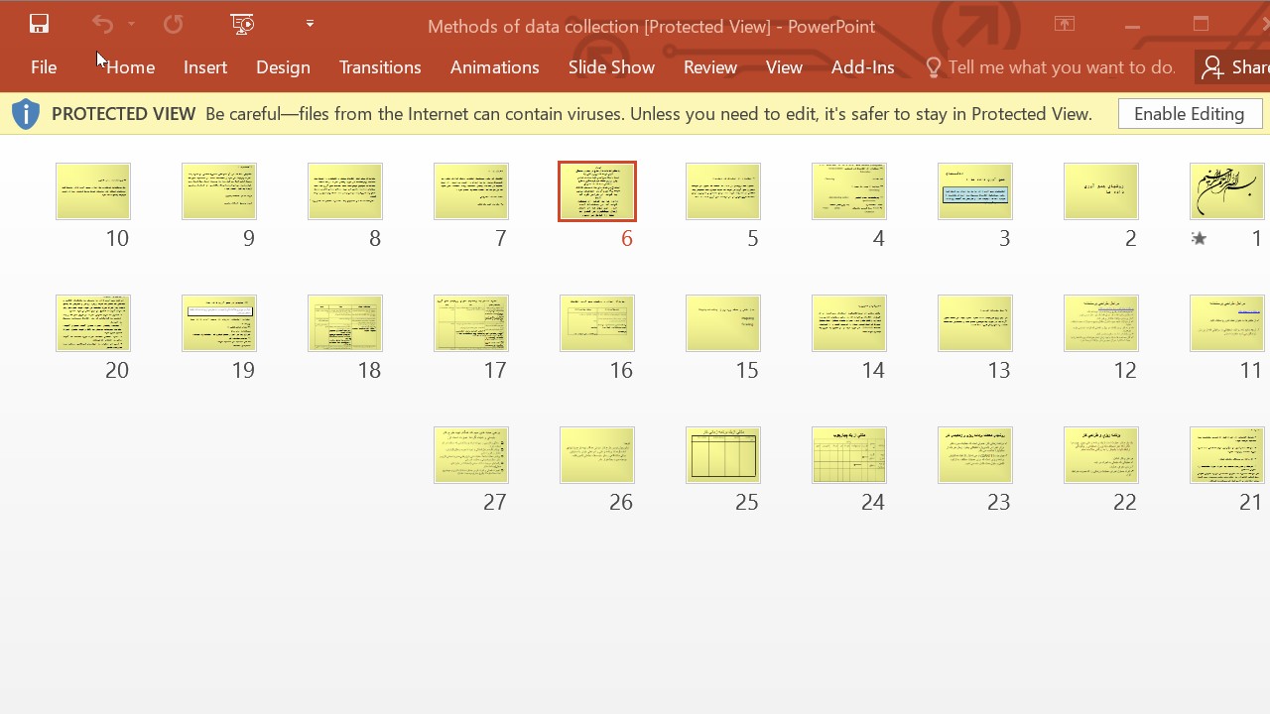The image size is (1270, 714).
Task: Switch to the Insert tab
Action: tap(205, 67)
